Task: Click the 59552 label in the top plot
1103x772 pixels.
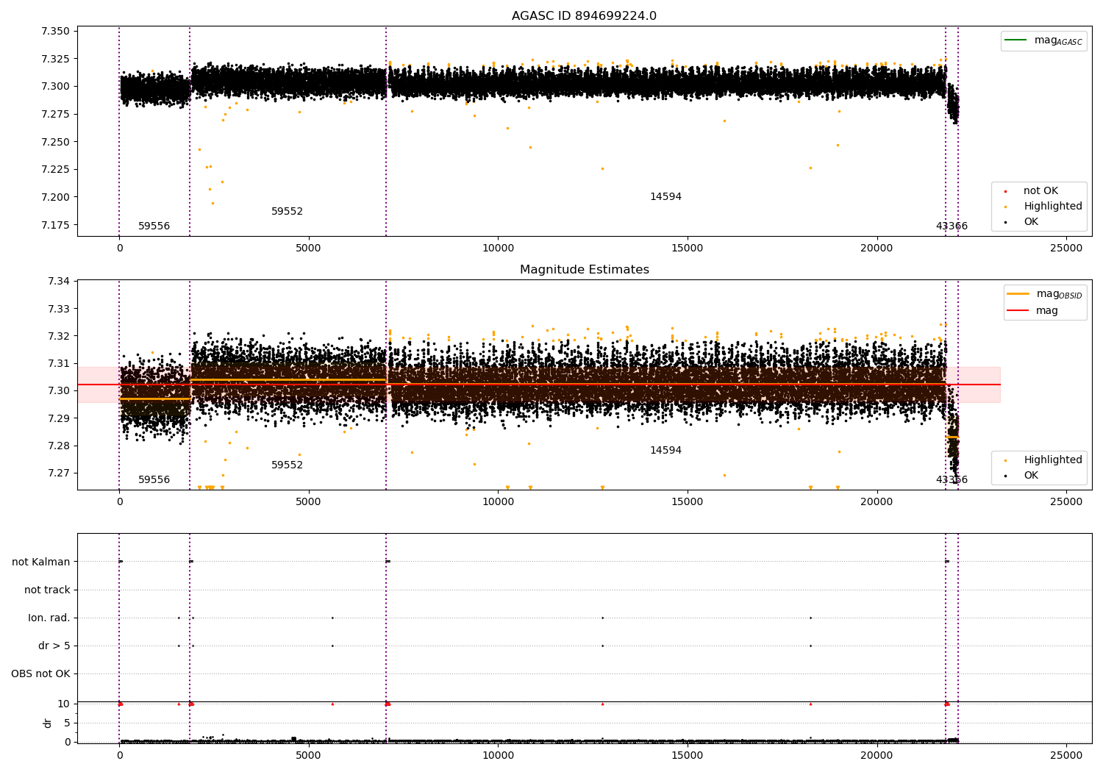Action: (x=287, y=212)
